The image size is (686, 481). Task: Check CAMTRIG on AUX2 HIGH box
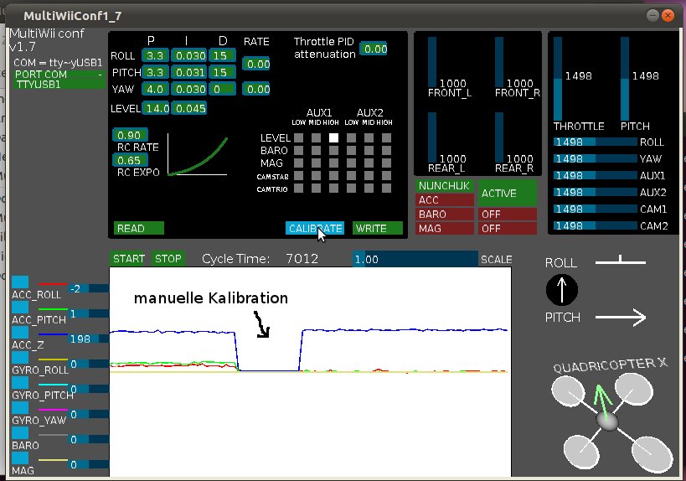[386, 189]
